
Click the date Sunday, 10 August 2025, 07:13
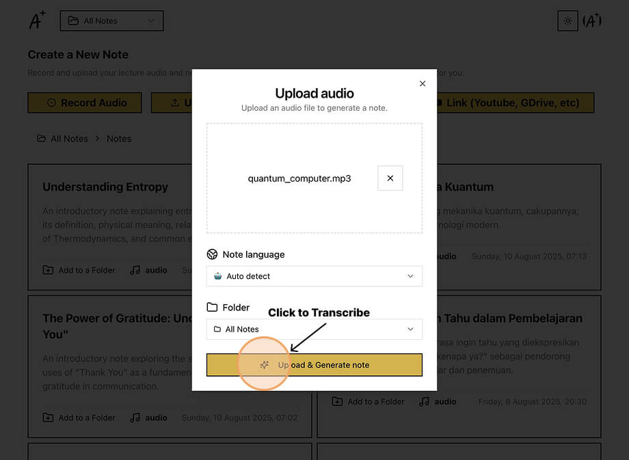click(x=529, y=256)
